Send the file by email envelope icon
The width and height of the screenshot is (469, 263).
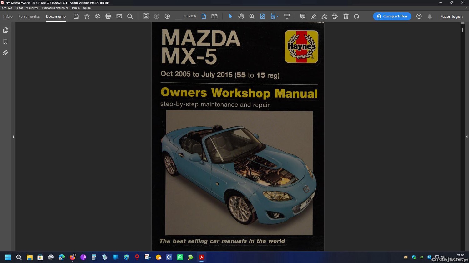(x=119, y=16)
